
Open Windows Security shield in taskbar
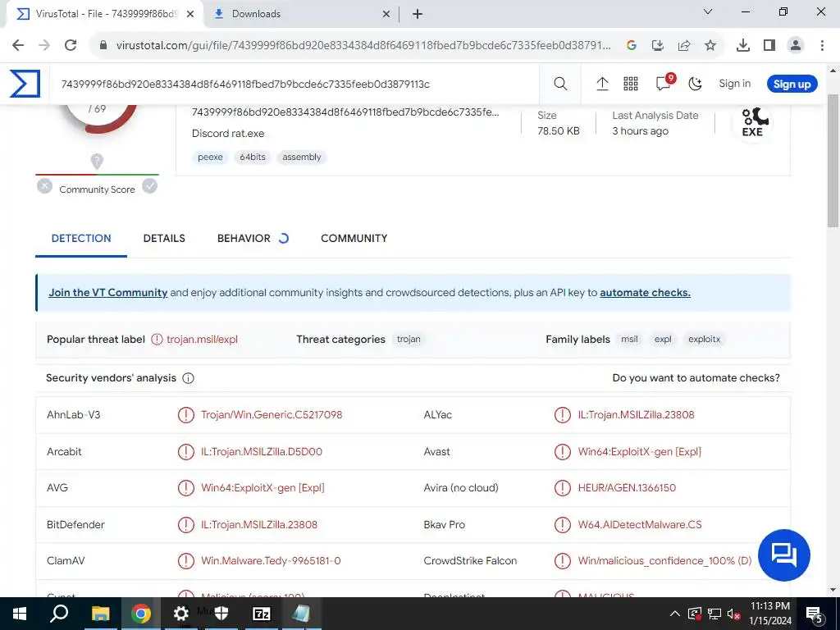tap(221, 614)
